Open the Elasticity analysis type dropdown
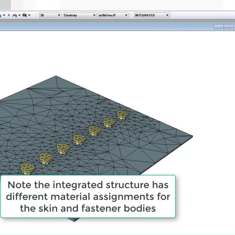This screenshot has width=235, height=235. (80, 15)
